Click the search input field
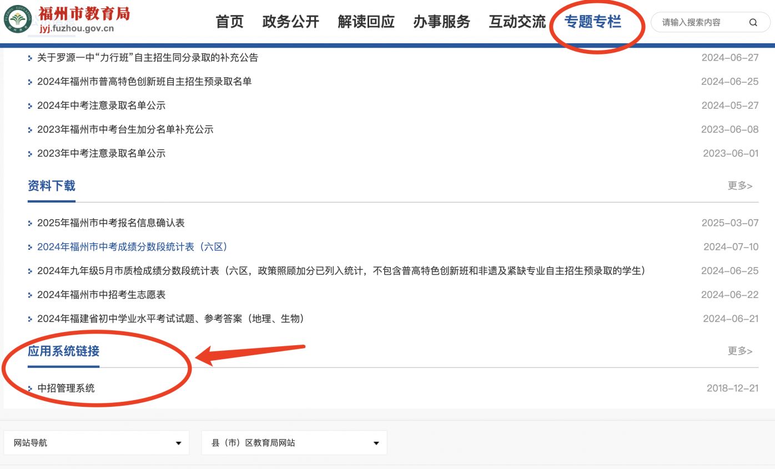This screenshot has width=775, height=469. click(699, 23)
